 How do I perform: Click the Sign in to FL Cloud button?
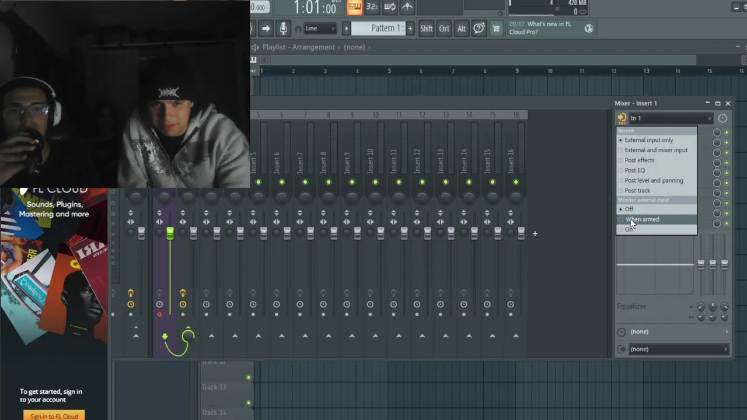(54, 416)
